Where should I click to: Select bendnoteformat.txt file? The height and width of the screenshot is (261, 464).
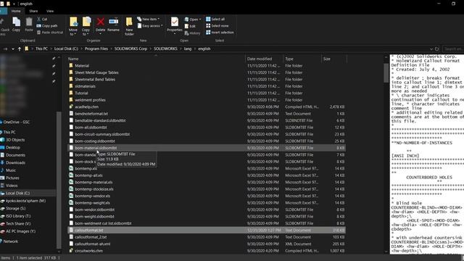pos(91,114)
